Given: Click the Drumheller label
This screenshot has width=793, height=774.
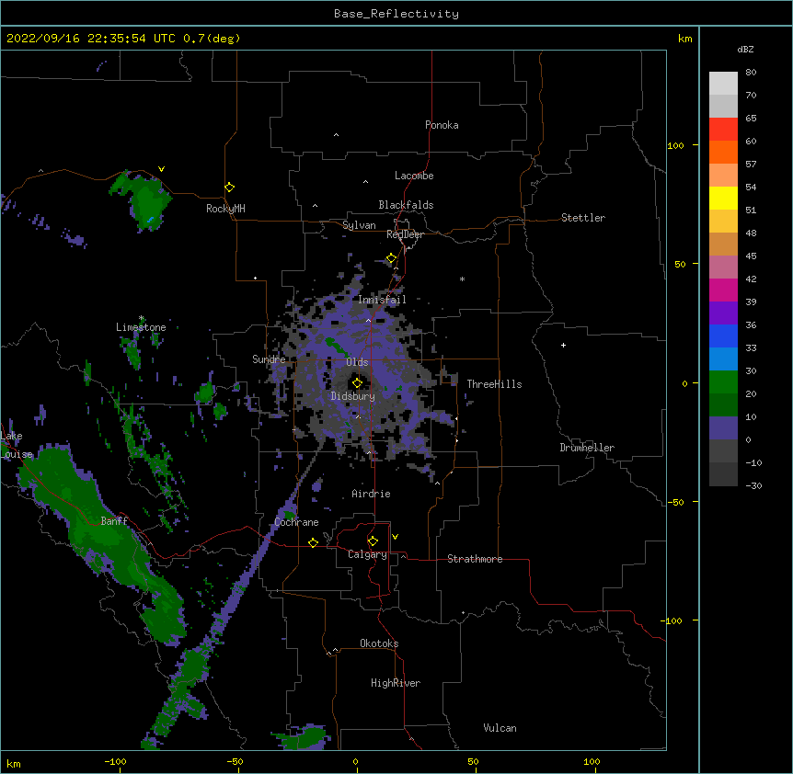Looking at the screenshot, I should click(x=587, y=448).
